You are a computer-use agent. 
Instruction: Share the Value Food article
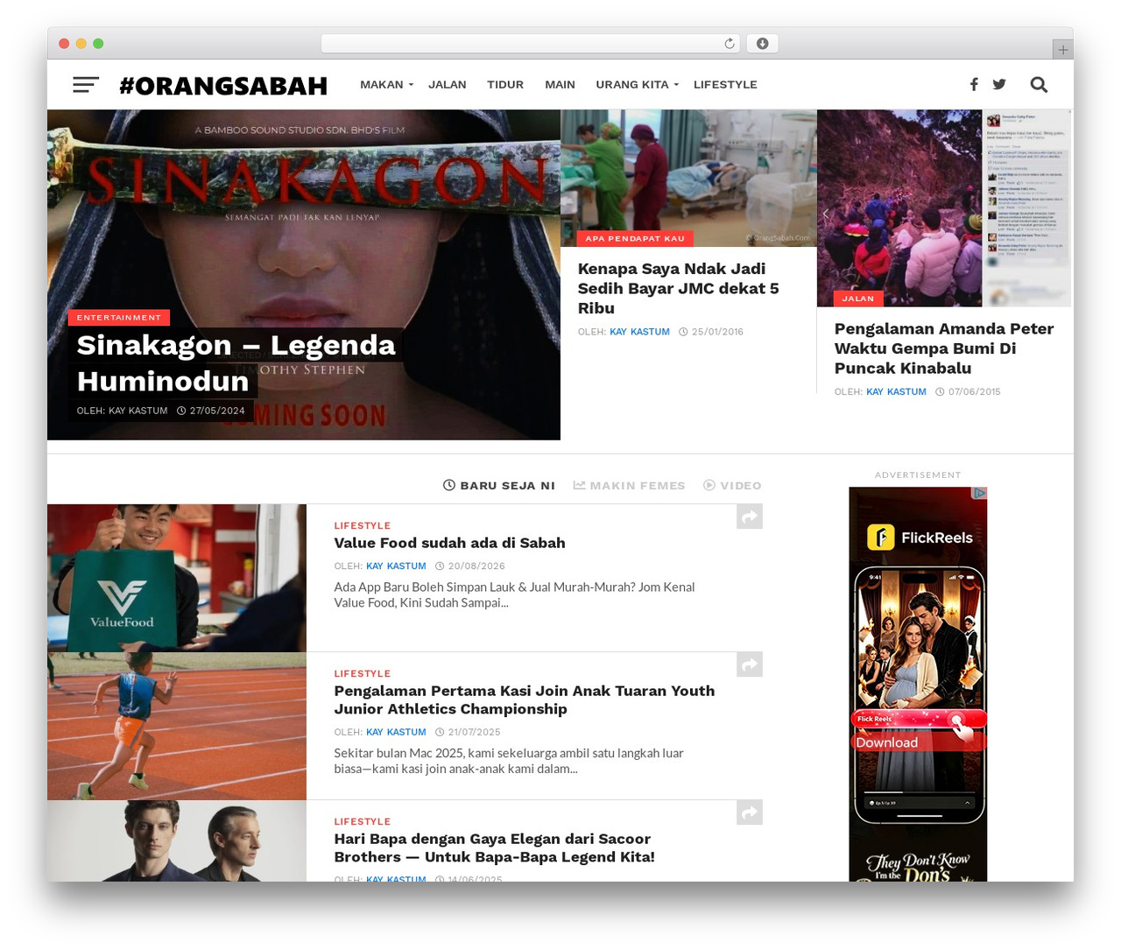[x=750, y=517]
